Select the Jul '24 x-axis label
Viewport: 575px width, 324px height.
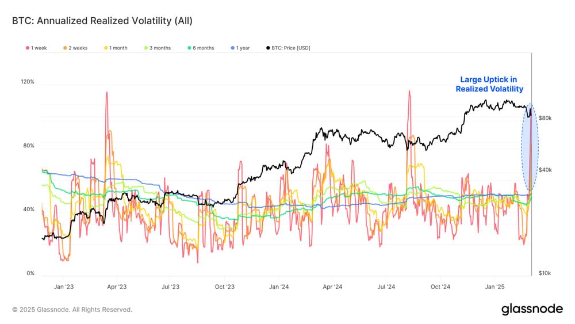coord(386,287)
